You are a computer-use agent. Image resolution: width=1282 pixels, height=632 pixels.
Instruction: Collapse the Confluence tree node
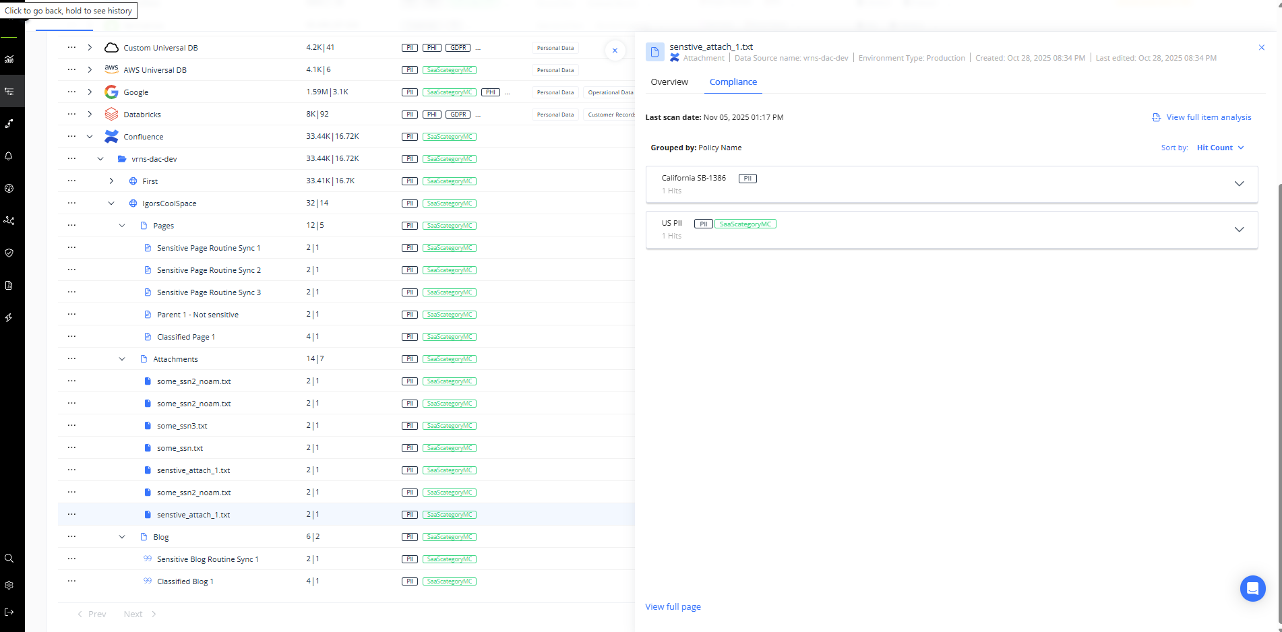click(90, 137)
